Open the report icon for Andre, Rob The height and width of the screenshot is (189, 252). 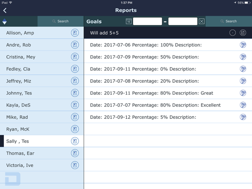(75, 45)
